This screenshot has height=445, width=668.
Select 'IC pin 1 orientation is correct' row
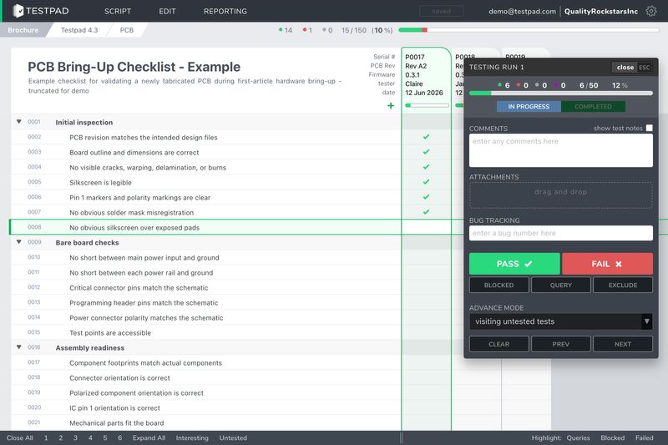[x=205, y=408]
